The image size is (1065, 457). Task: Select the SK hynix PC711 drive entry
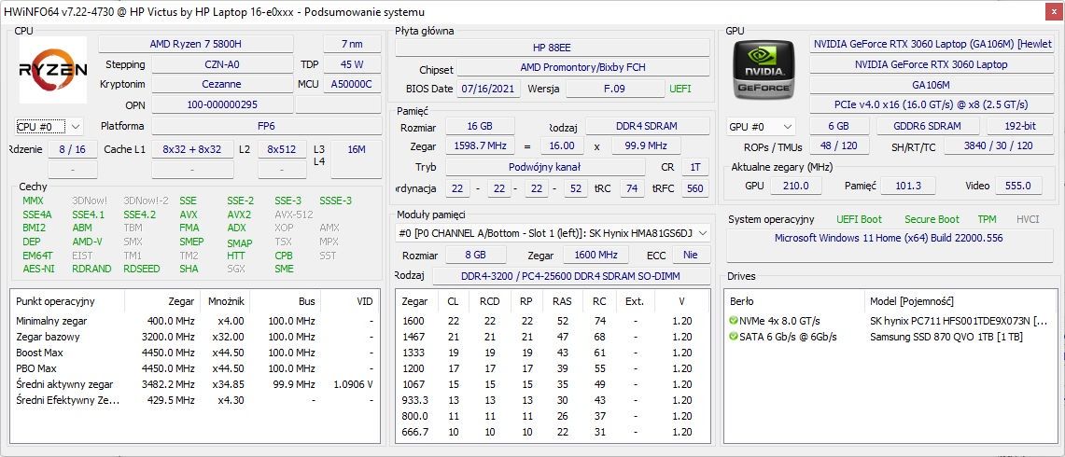click(890, 321)
